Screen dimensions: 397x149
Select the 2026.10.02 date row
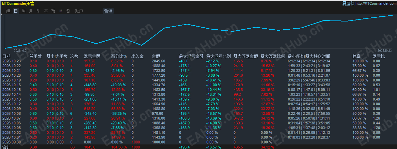pos(198,133)
